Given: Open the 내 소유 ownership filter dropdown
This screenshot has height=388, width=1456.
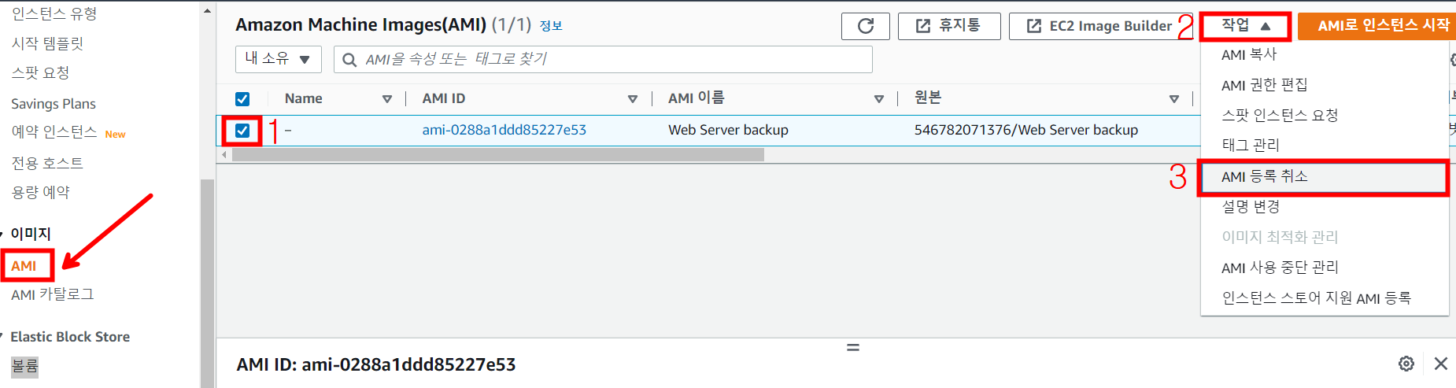Looking at the screenshot, I should [279, 59].
